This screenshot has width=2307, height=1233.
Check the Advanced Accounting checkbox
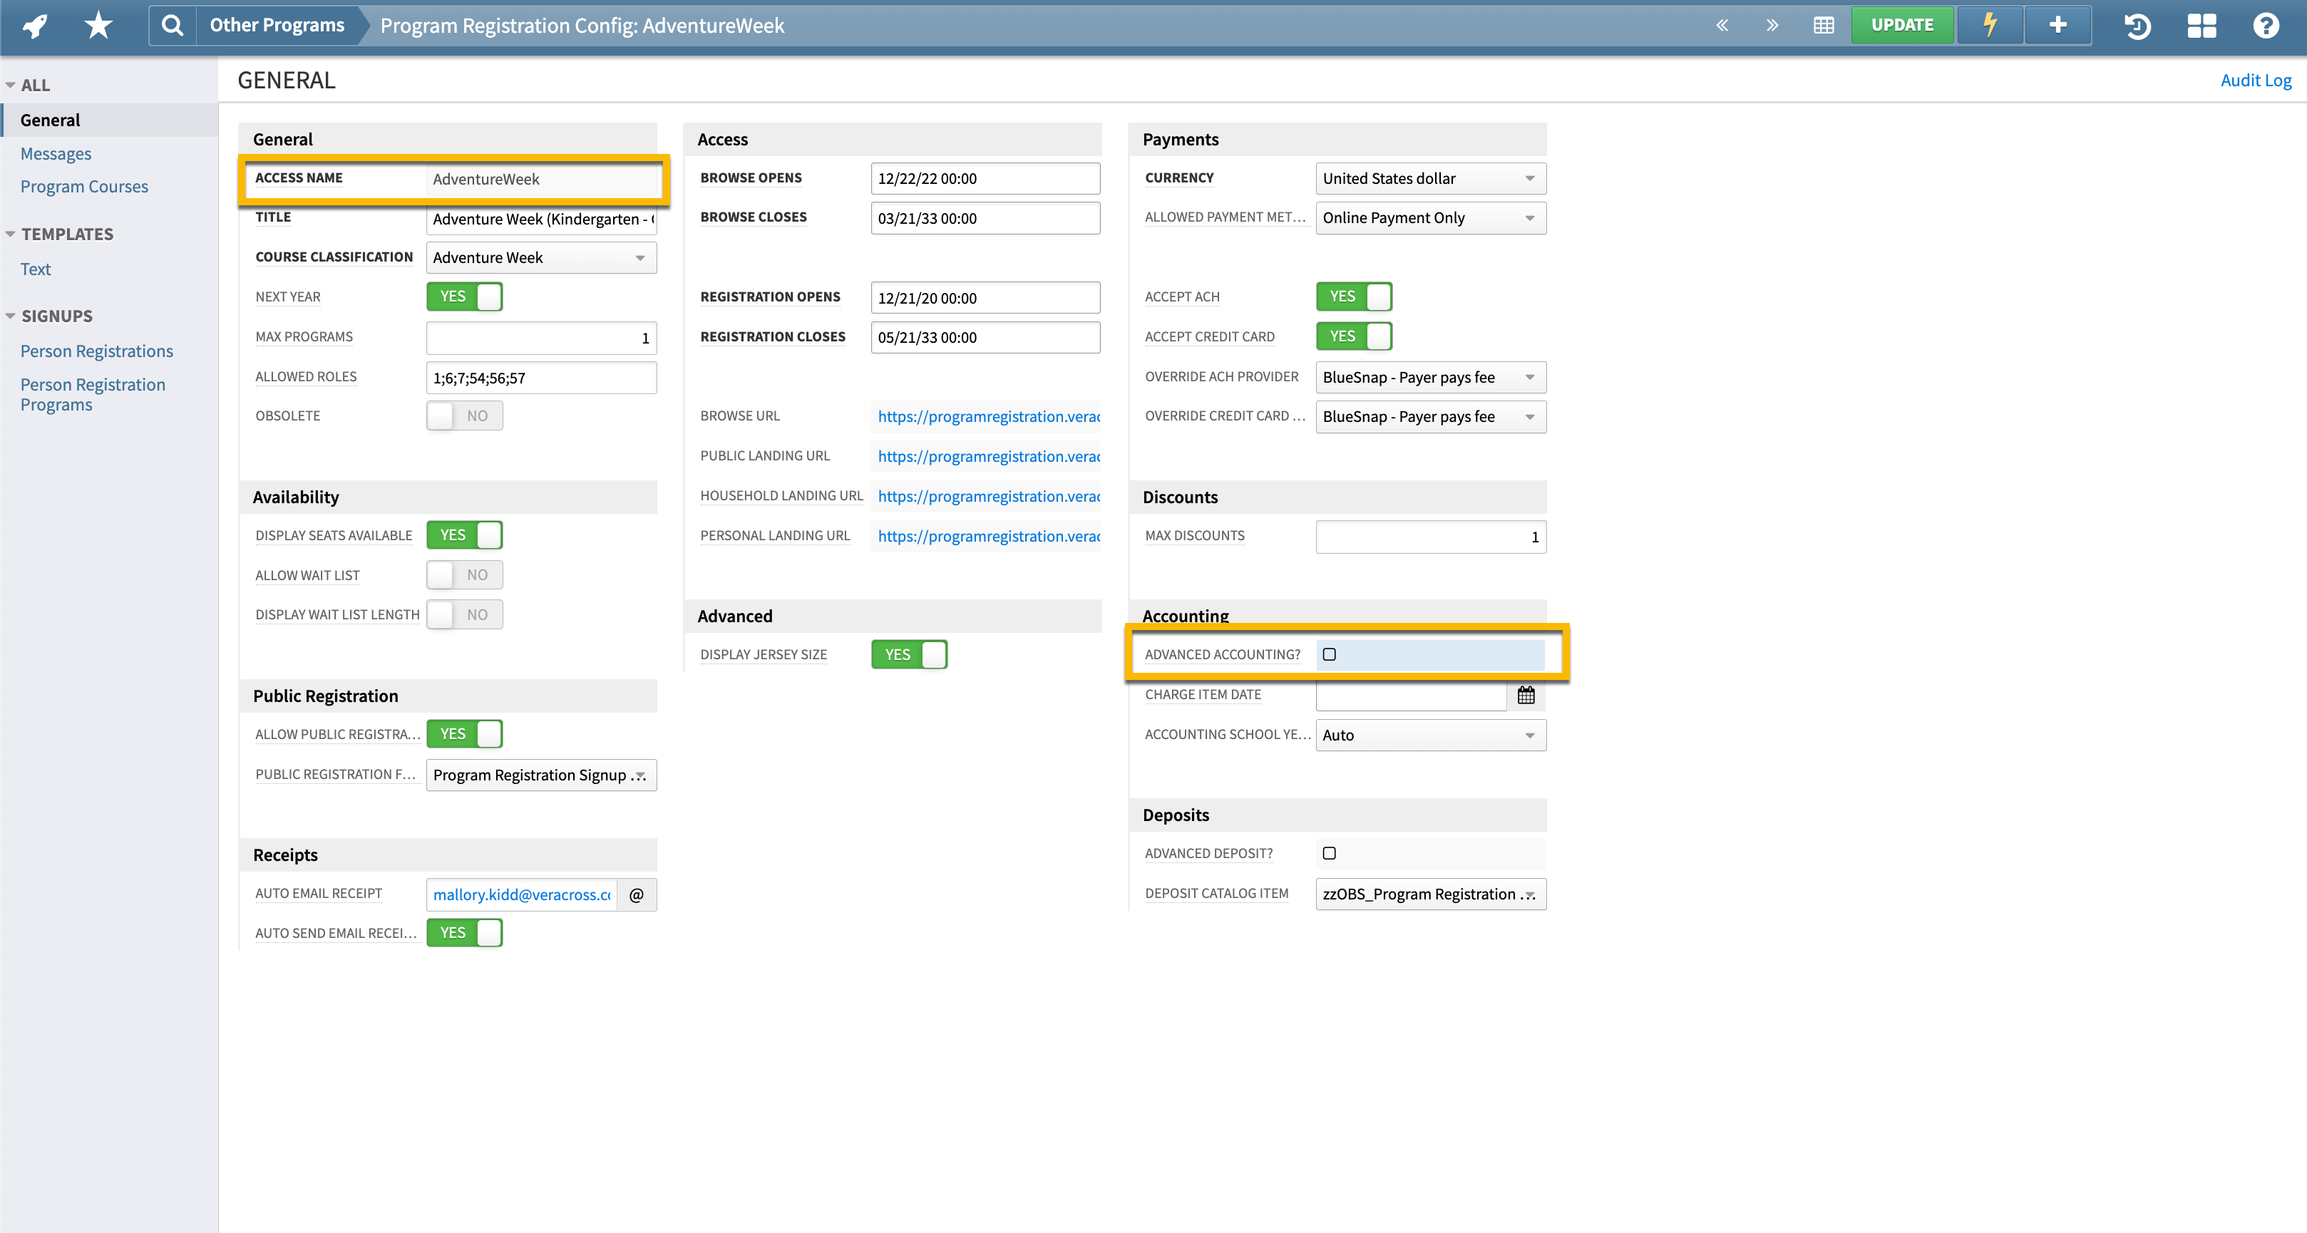point(1329,654)
